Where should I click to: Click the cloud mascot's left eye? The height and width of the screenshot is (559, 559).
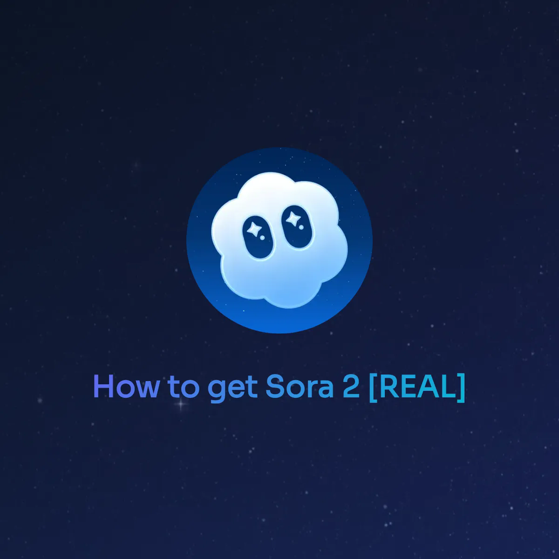[x=258, y=237]
